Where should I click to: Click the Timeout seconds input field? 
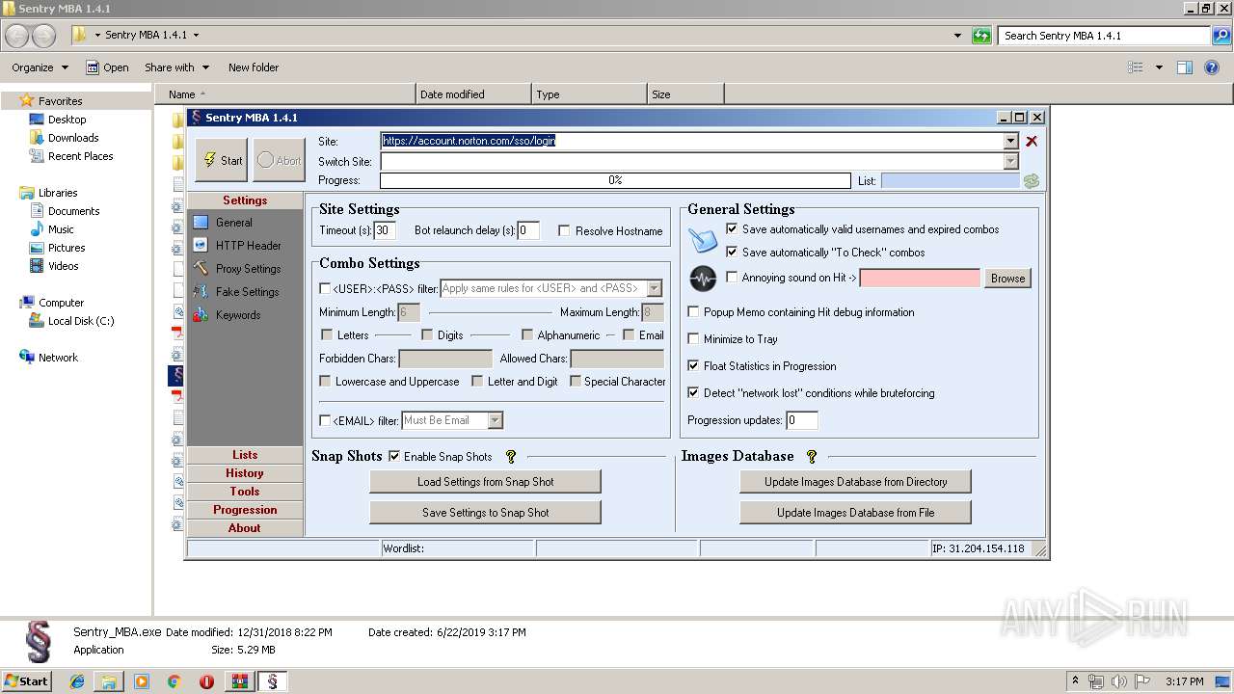pos(385,230)
